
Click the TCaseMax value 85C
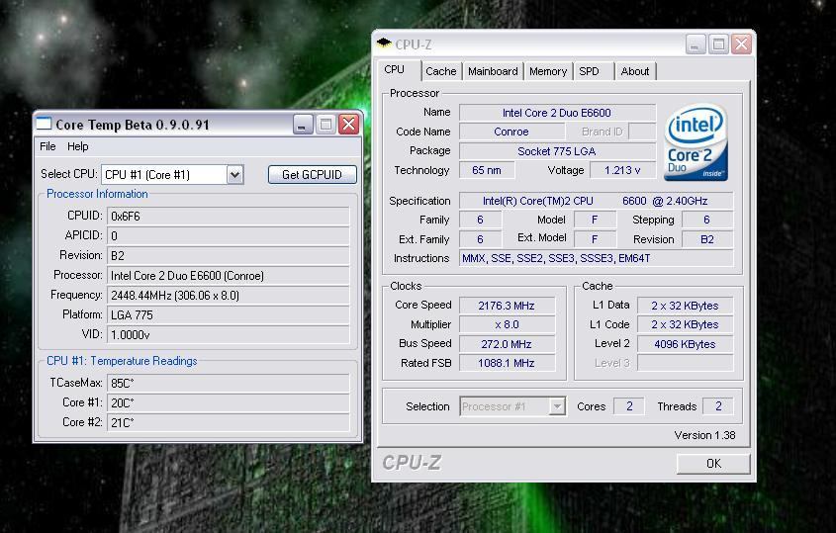pyautogui.click(x=229, y=384)
